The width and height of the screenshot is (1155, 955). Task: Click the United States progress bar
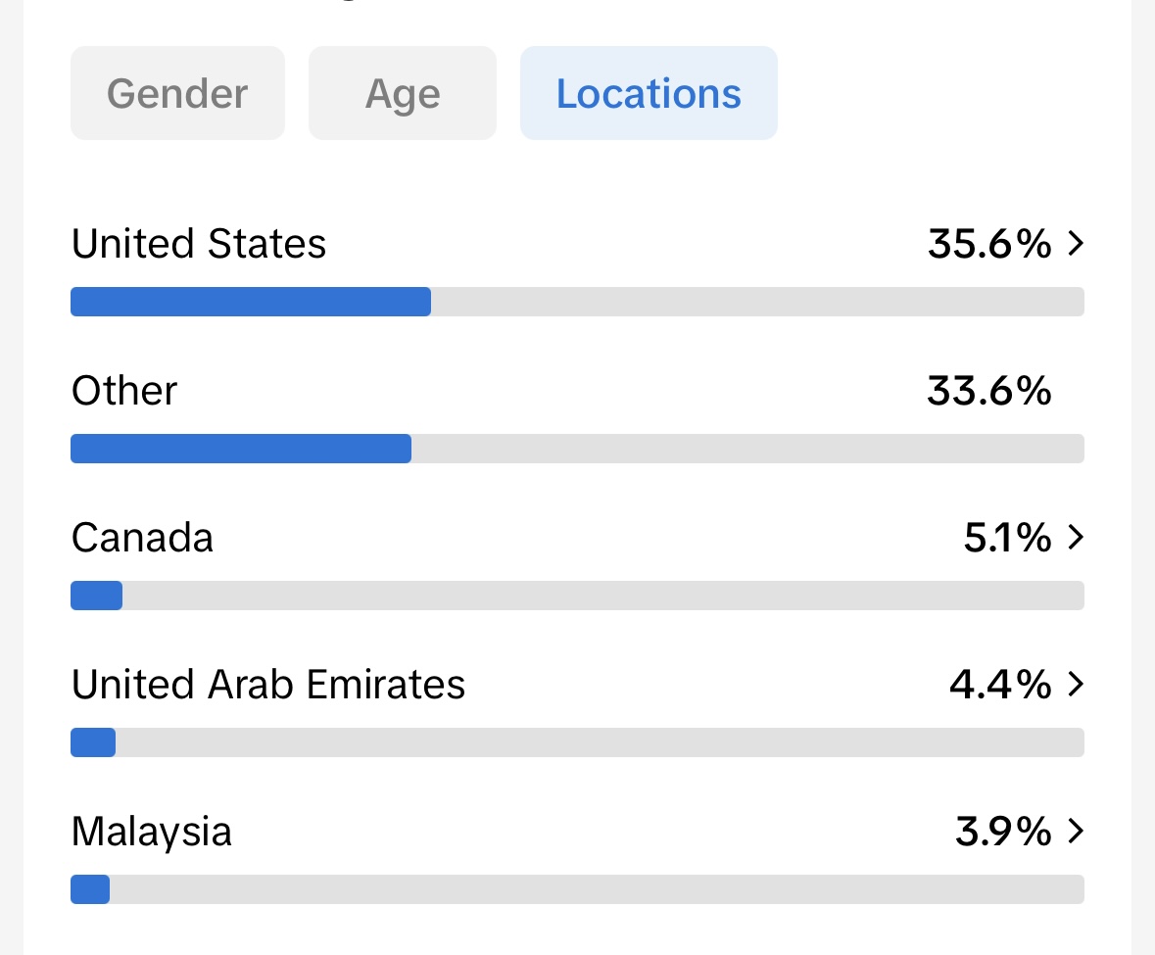click(x=578, y=302)
